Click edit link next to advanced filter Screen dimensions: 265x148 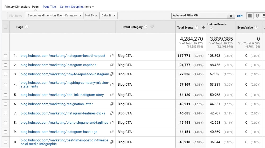coord(240,16)
